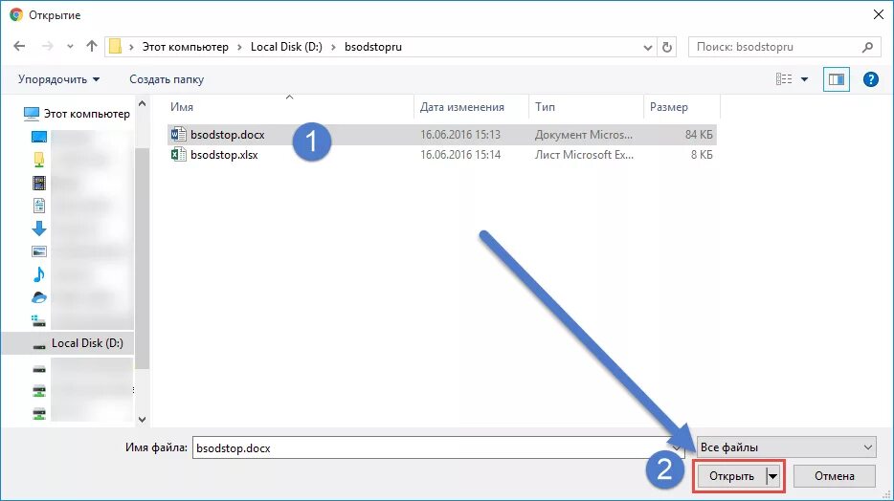Click the 'Открыть' button
The width and height of the screenshot is (894, 501).
[731, 476]
